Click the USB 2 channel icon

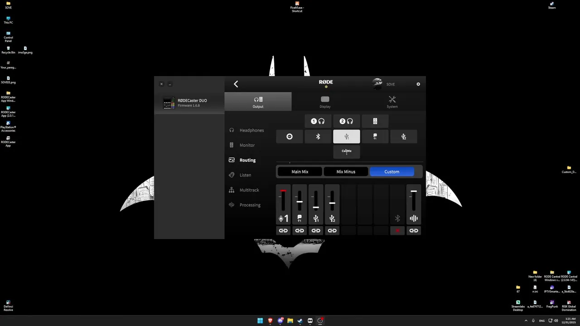pos(332,219)
